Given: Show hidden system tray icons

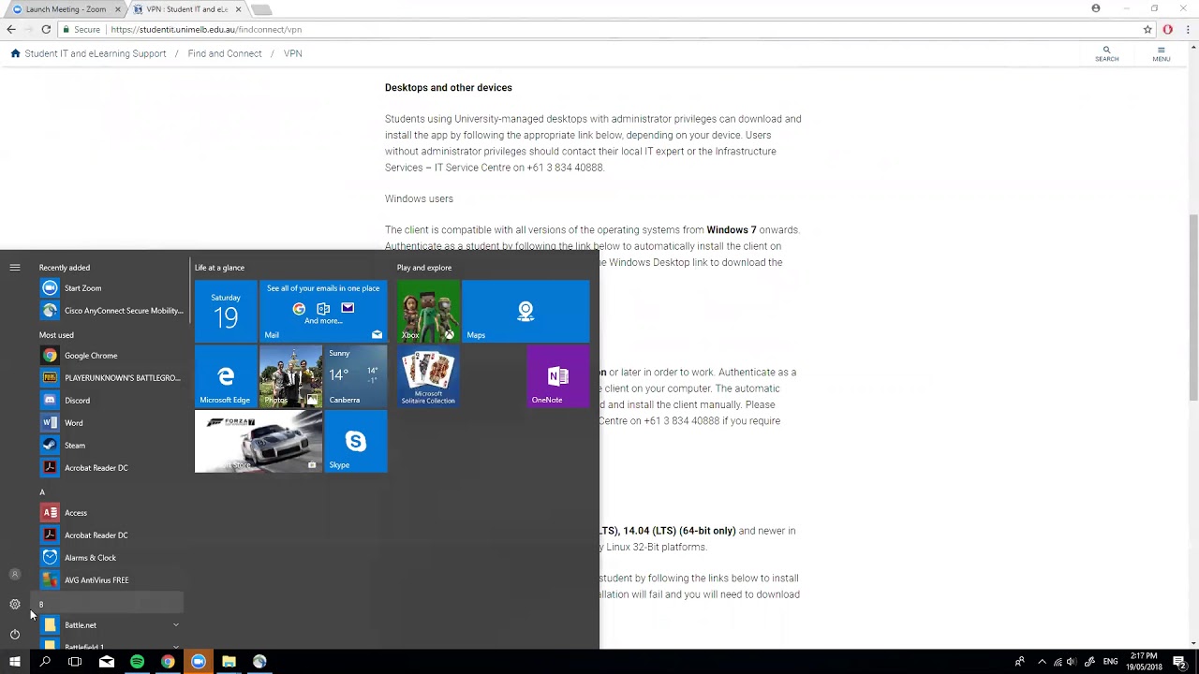Looking at the screenshot, I should [x=1042, y=662].
